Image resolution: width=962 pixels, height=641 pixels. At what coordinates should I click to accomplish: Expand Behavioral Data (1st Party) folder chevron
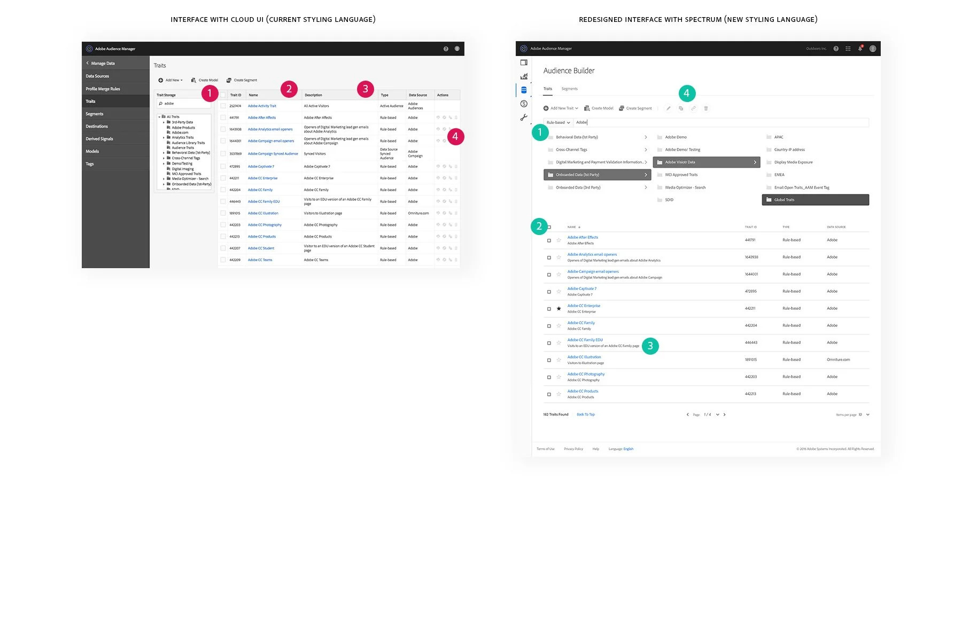646,137
